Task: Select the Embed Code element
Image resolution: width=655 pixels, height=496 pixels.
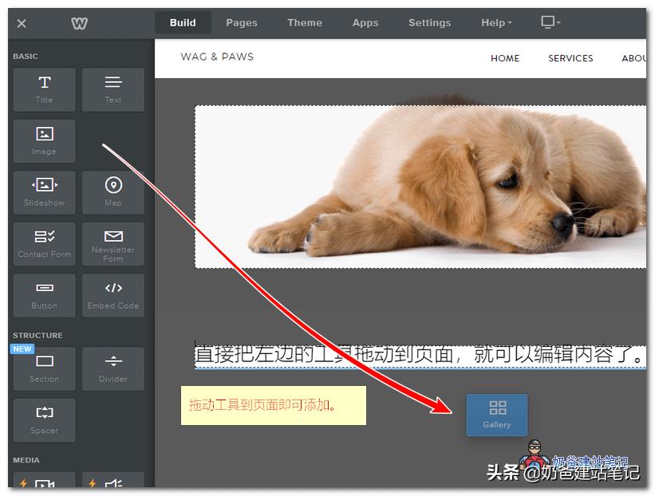Action: (x=113, y=295)
